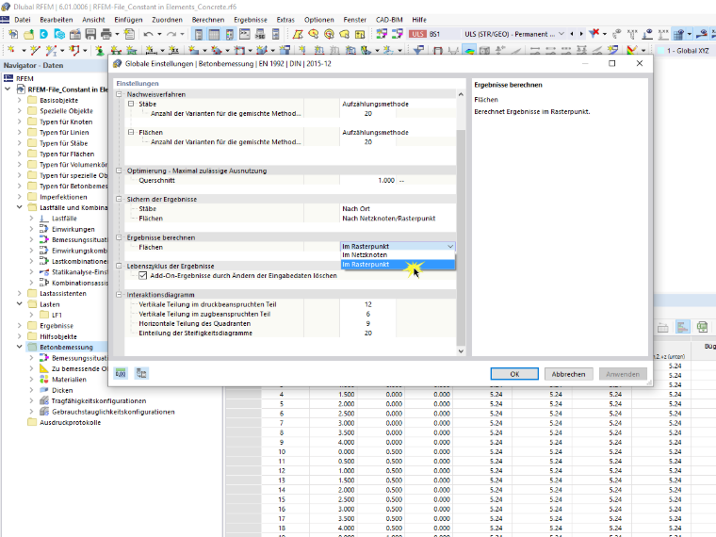This screenshot has width=716, height=537.
Task: Toggle Add-On-Ergebnisse löschen checkbox
Action: 143,276
